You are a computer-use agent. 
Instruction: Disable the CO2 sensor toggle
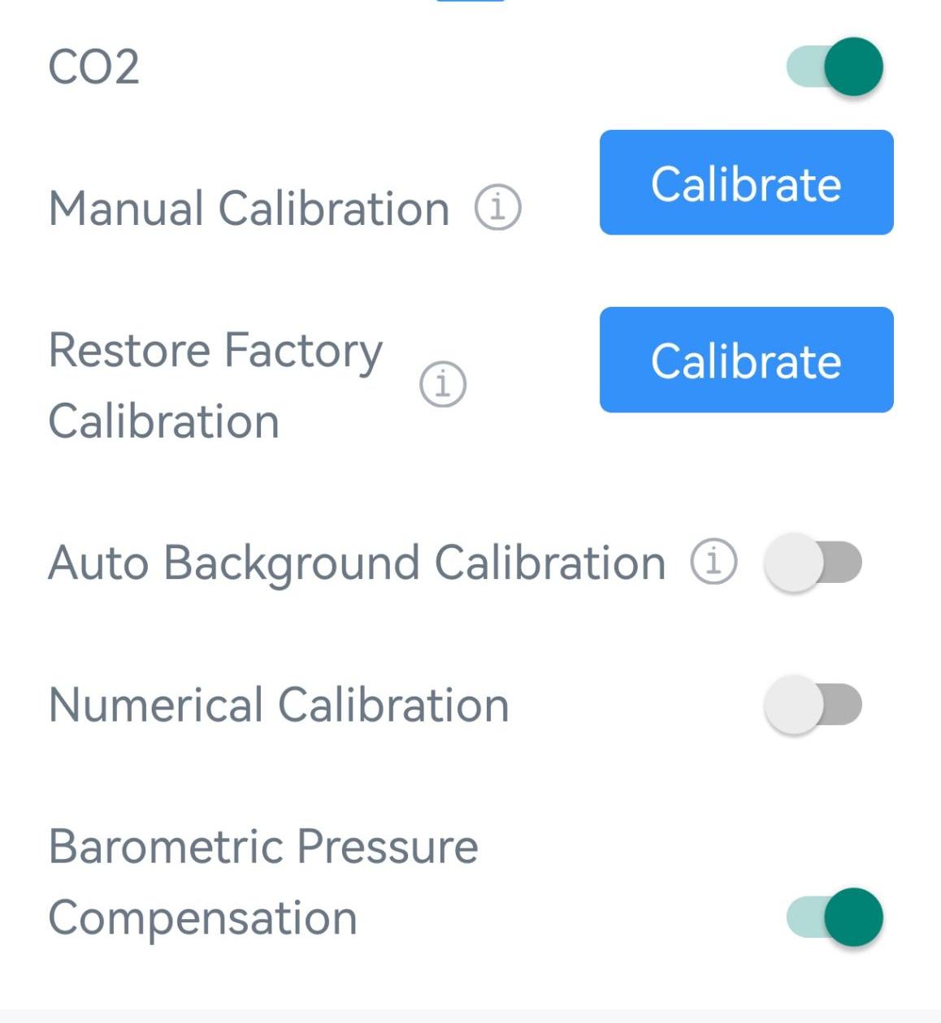click(835, 67)
